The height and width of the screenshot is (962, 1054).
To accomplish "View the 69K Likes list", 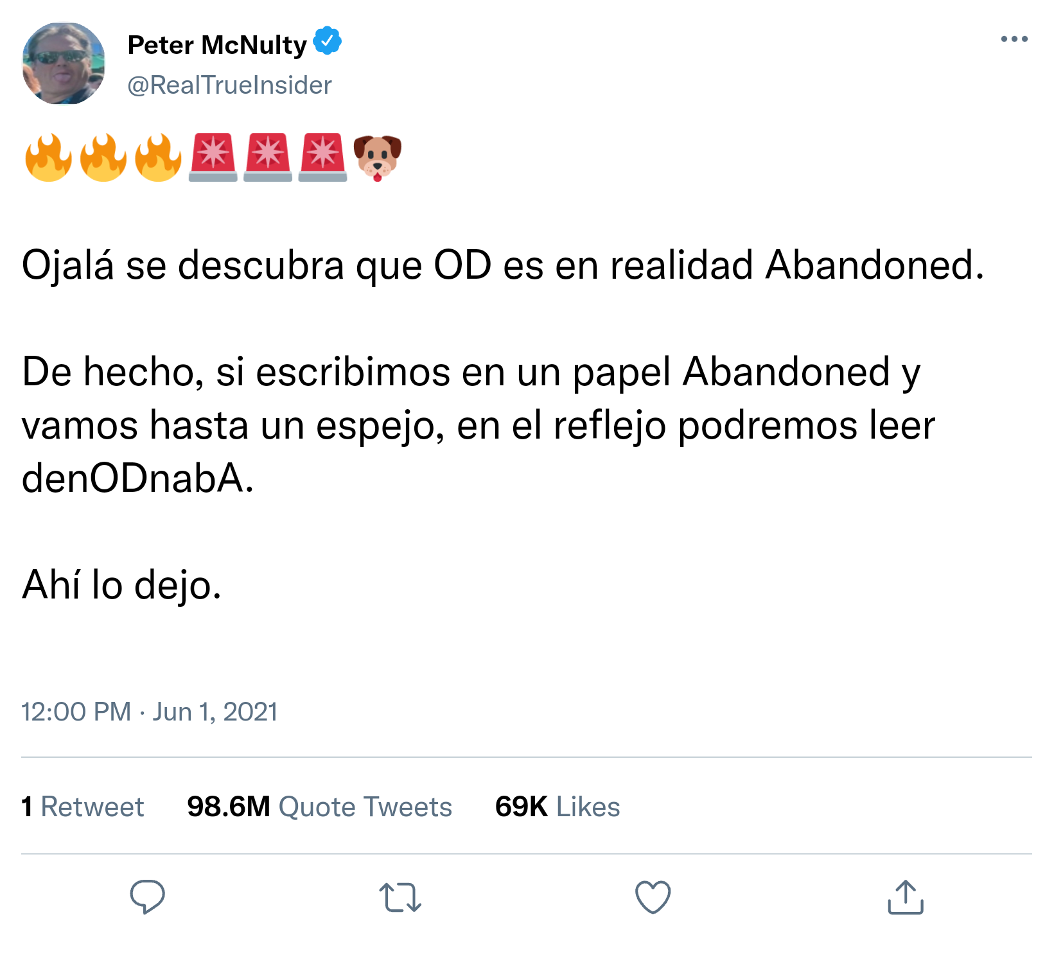I will click(558, 806).
